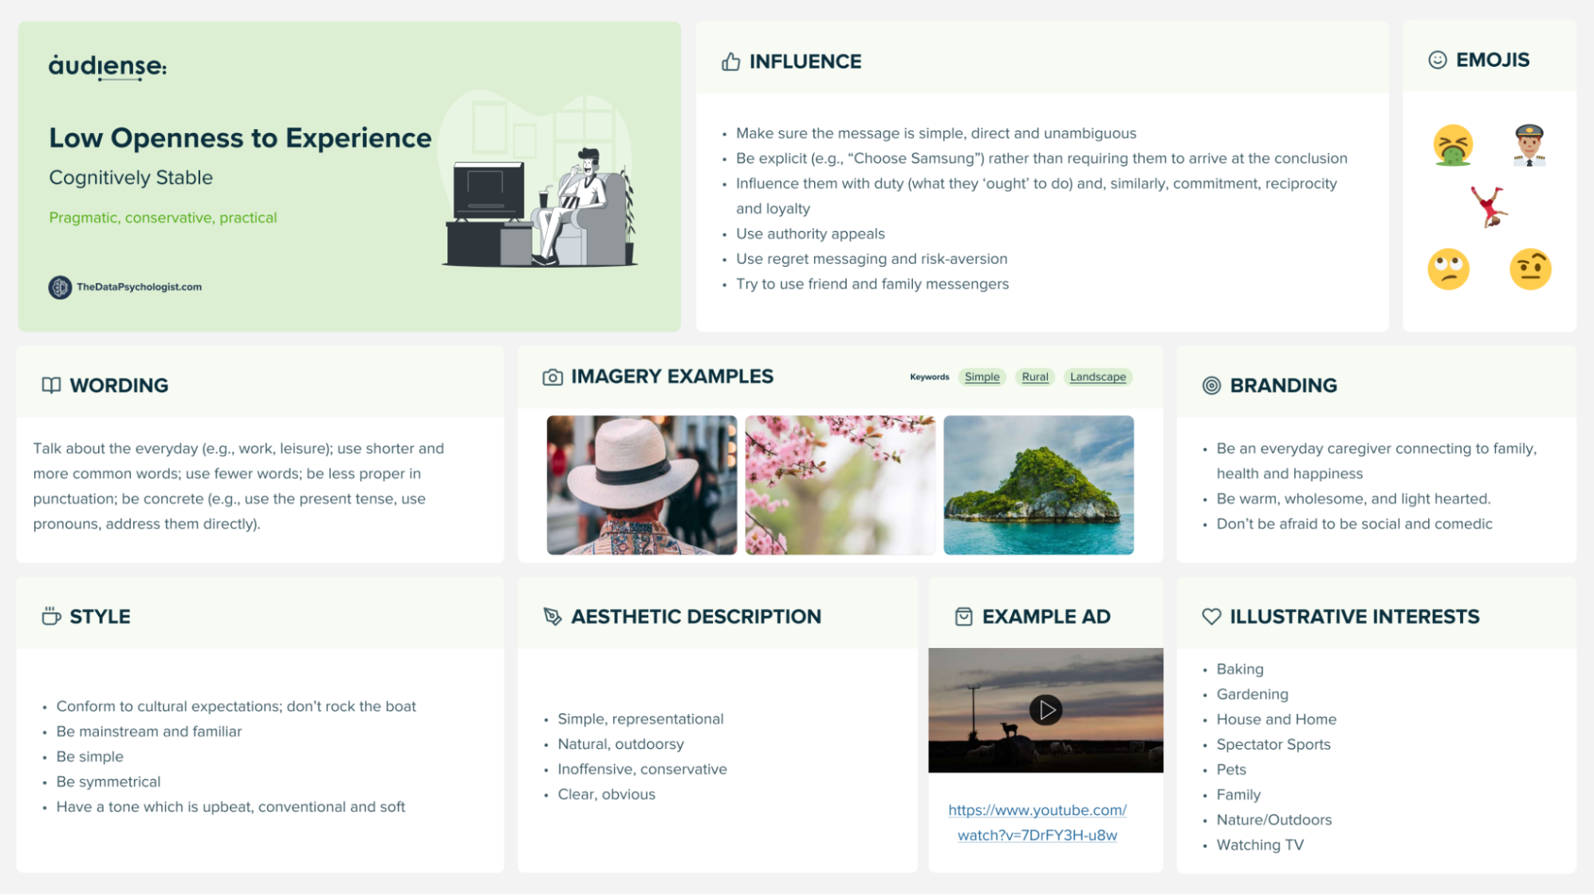
Task: Click the Keywords label
Action: coord(929,377)
